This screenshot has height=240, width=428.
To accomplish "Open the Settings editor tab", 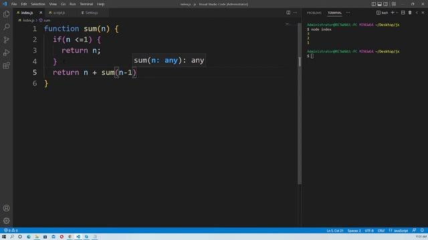I will tap(92, 13).
